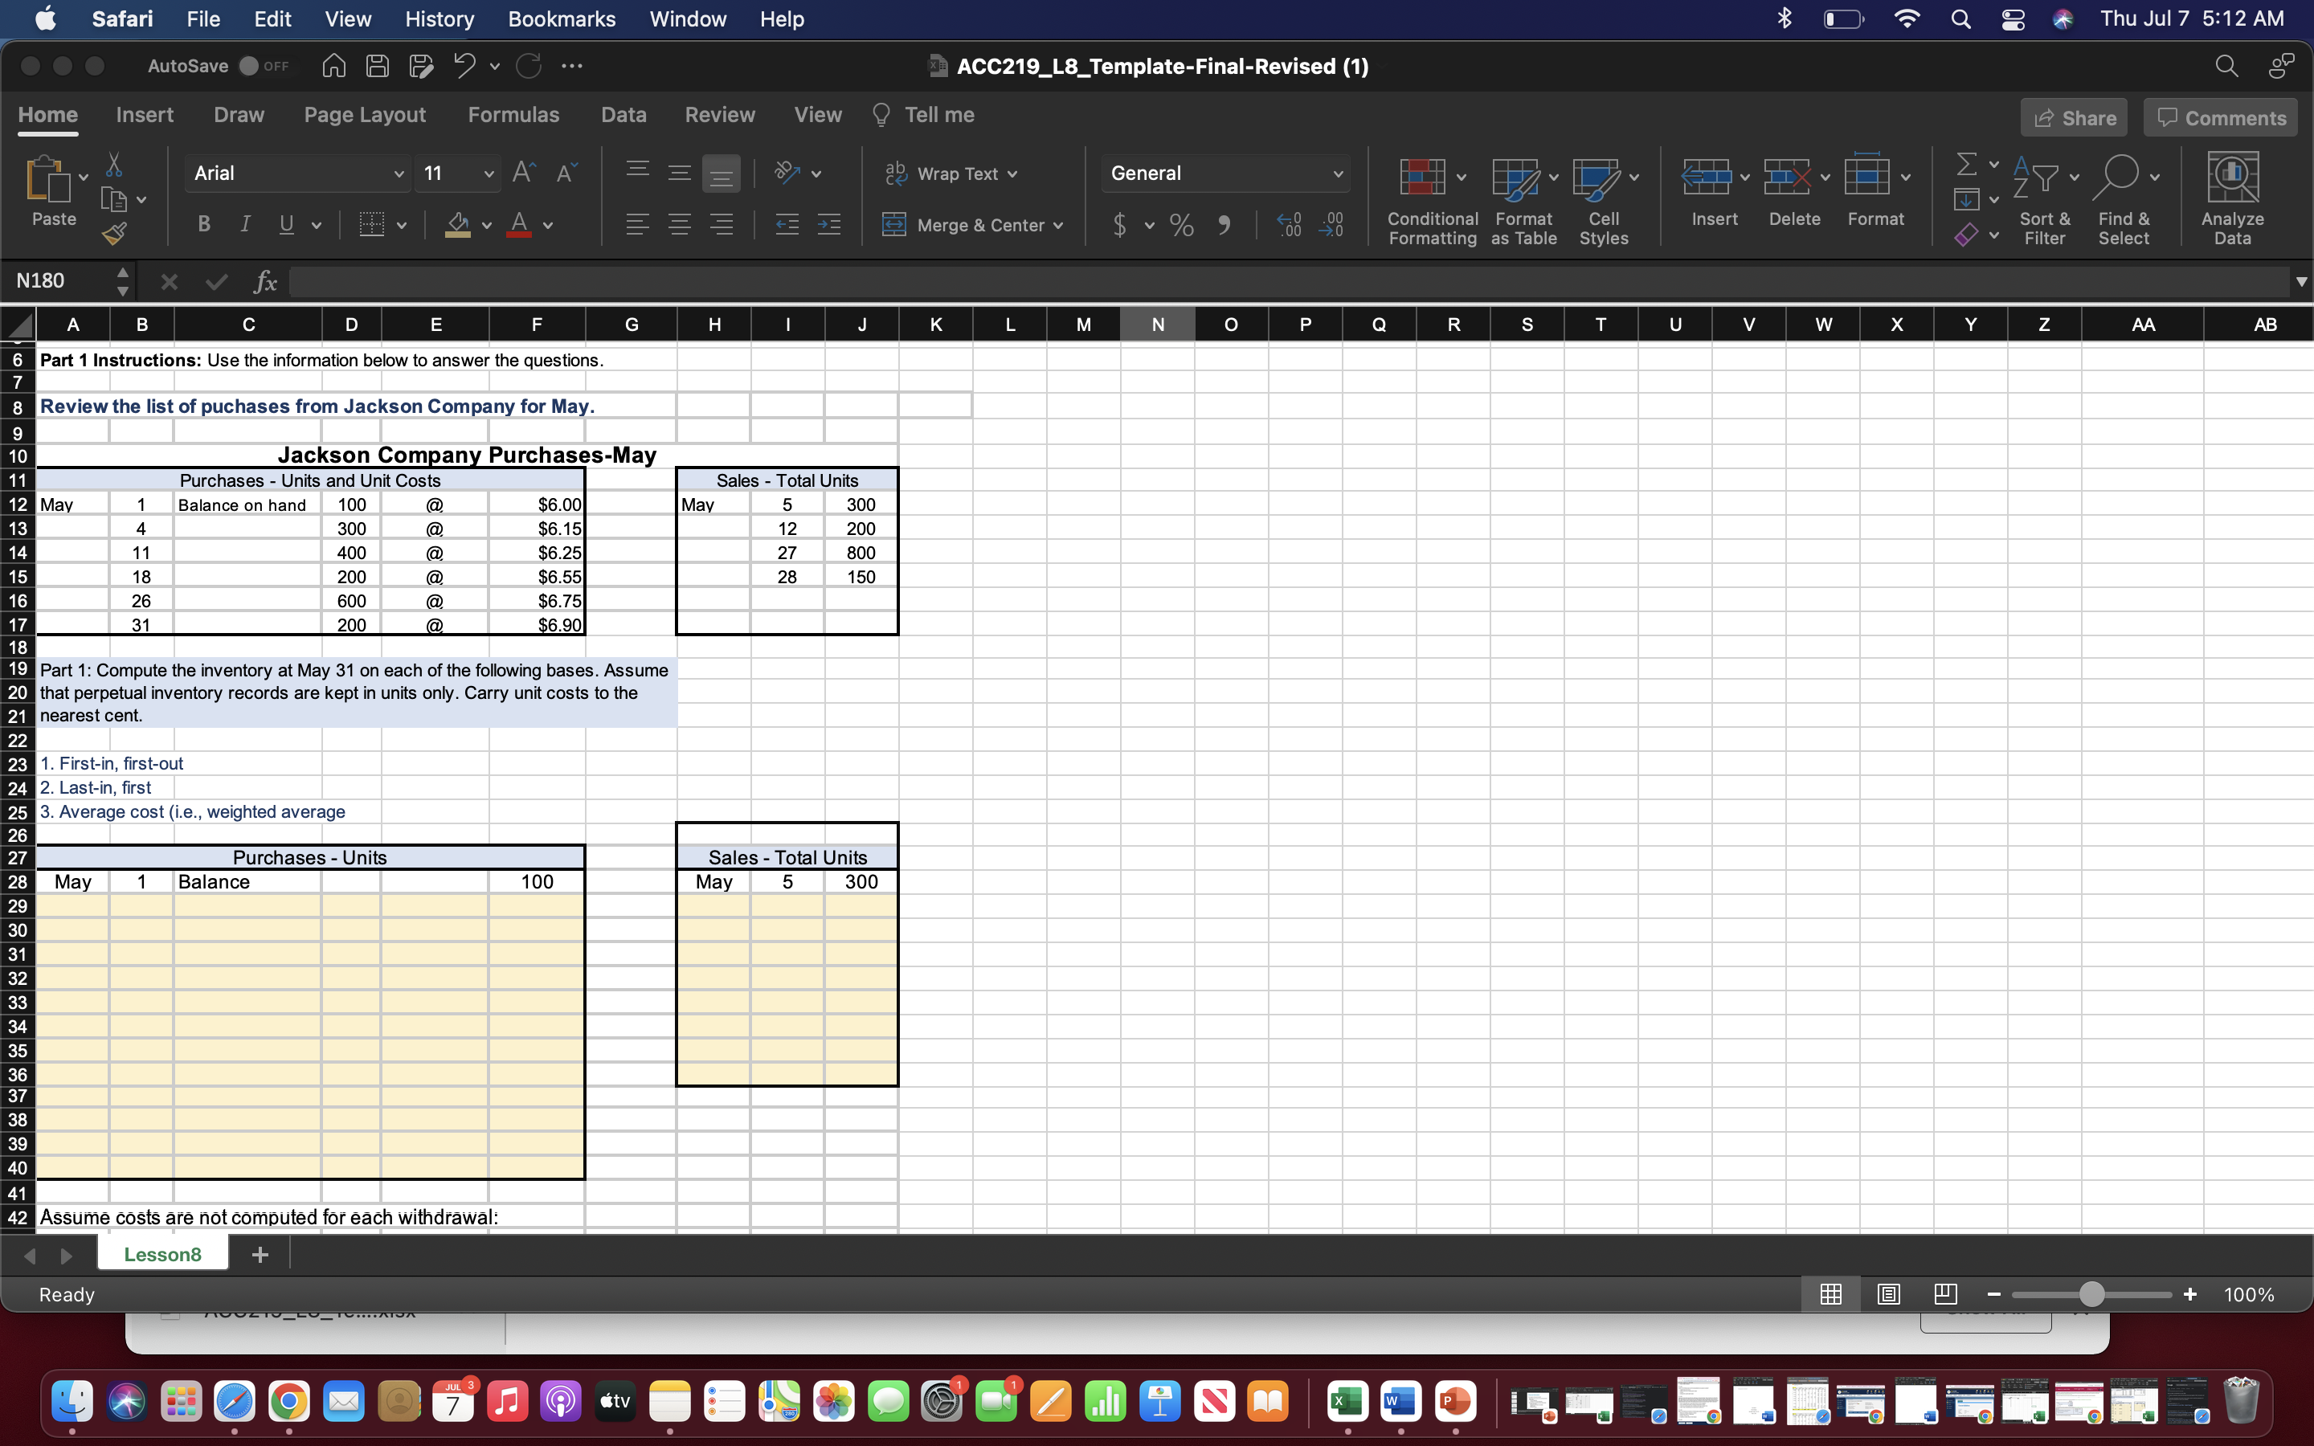The height and width of the screenshot is (1446, 2314).
Task: Switch to Page Layout view in status bar
Action: [1887, 1294]
